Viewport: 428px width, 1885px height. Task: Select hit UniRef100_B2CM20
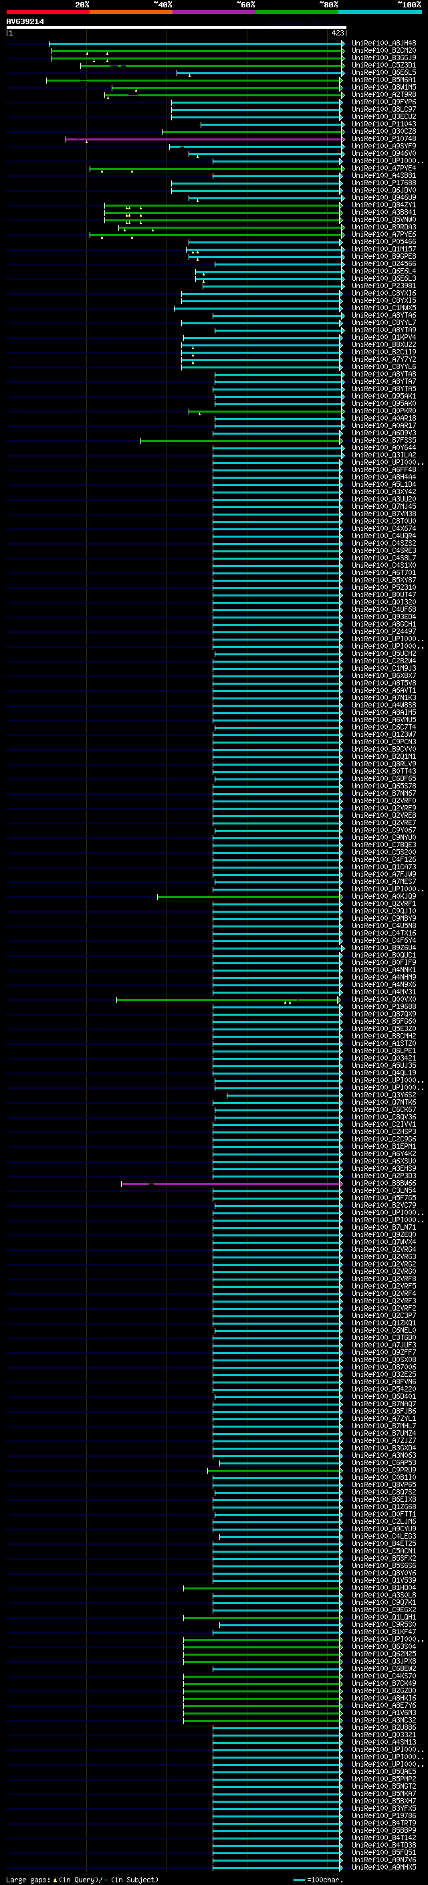pyautogui.click(x=384, y=51)
